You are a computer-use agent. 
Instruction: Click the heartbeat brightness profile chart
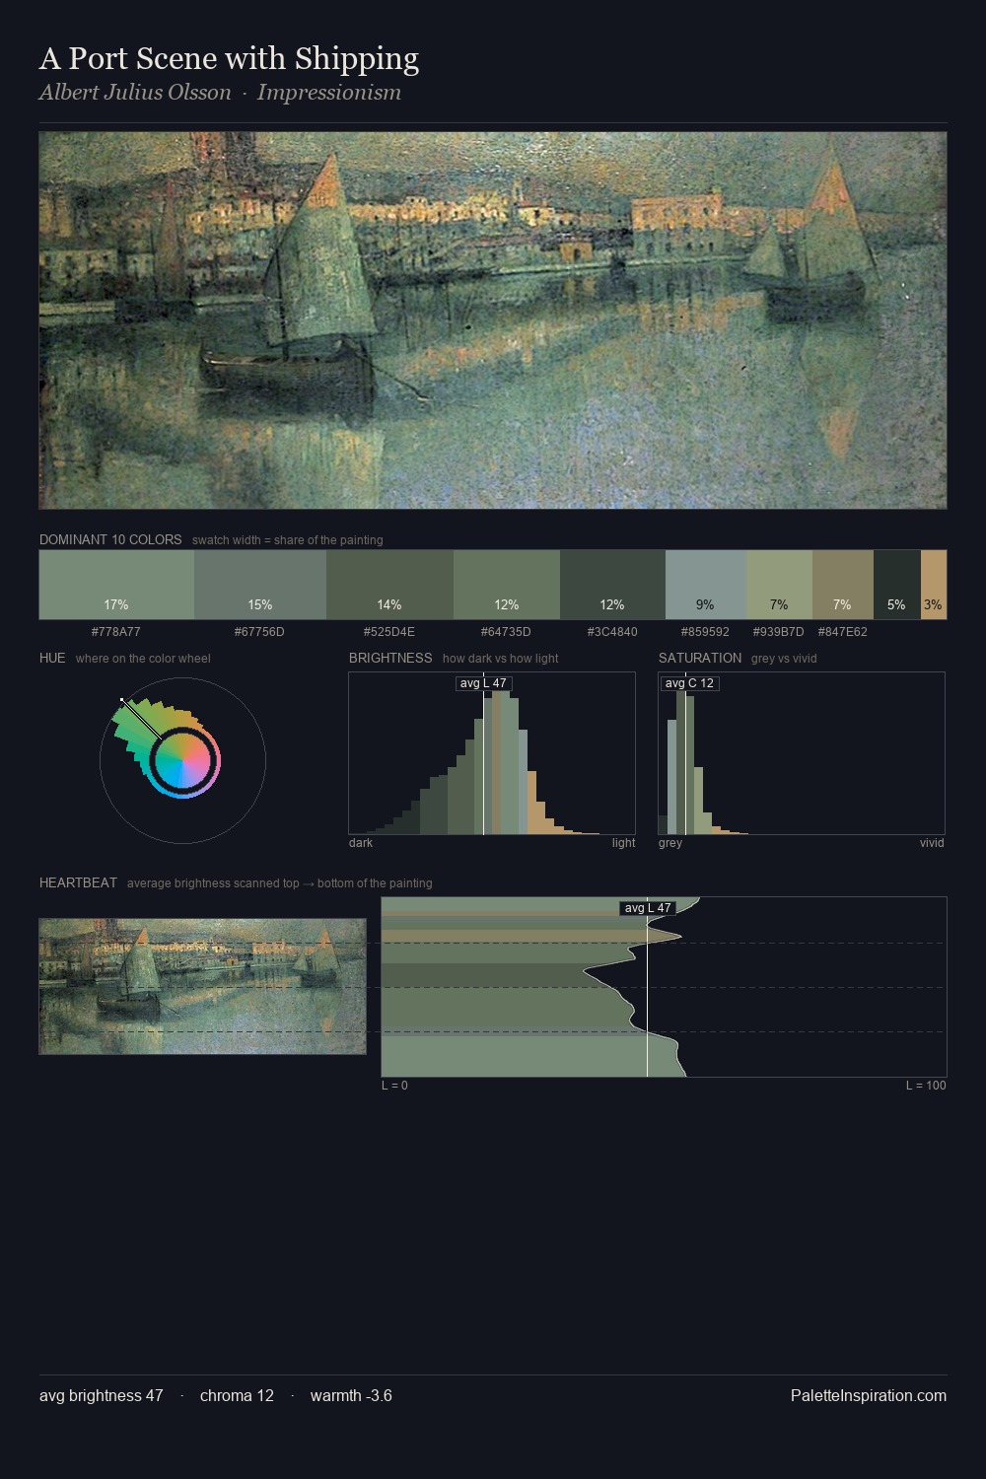[x=664, y=986]
